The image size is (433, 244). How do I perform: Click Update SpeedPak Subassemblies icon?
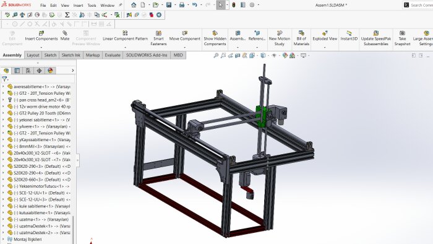pos(376,33)
